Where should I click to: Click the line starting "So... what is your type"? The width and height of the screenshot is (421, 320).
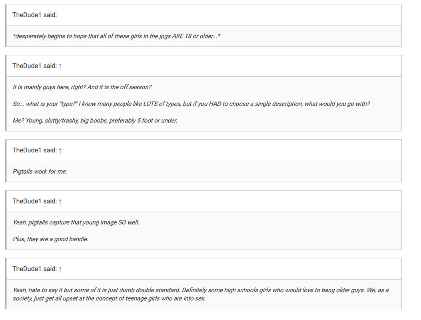tap(191, 104)
